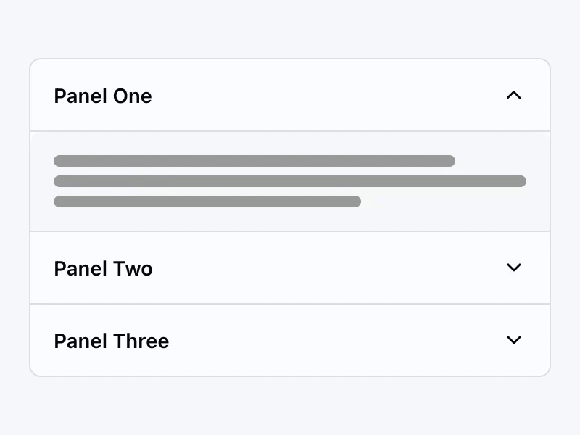Screen dimensions: 580x435
Task: Open the Panel Three accordion header row
Action: [x=290, y=341]
